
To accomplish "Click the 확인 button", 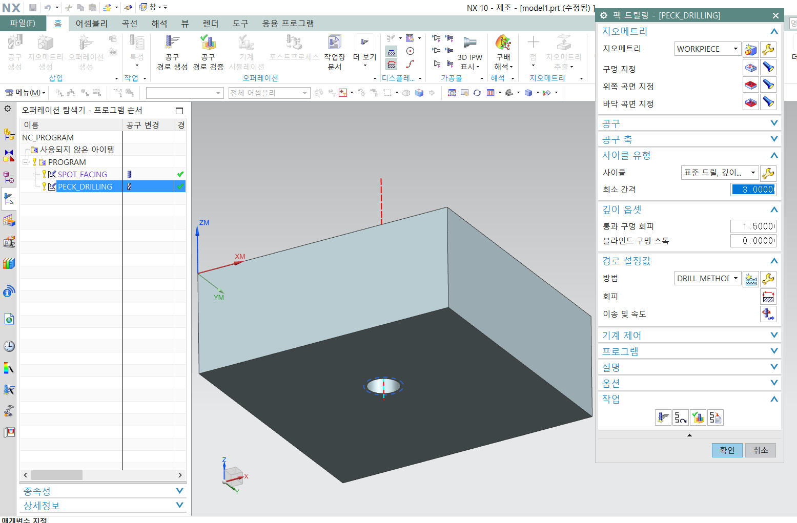I will click(x=727, y=450).
